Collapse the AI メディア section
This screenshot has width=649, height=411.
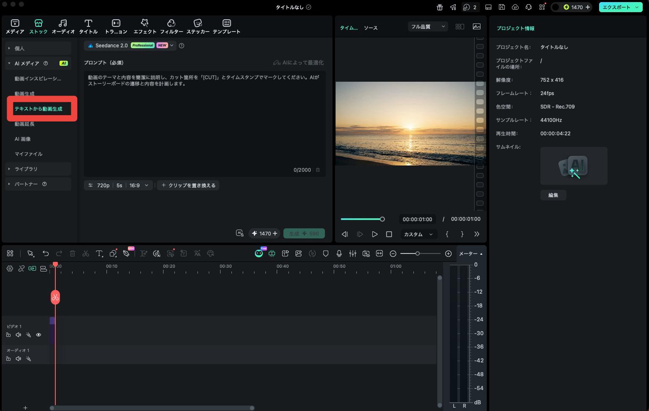tap(38, 63)
